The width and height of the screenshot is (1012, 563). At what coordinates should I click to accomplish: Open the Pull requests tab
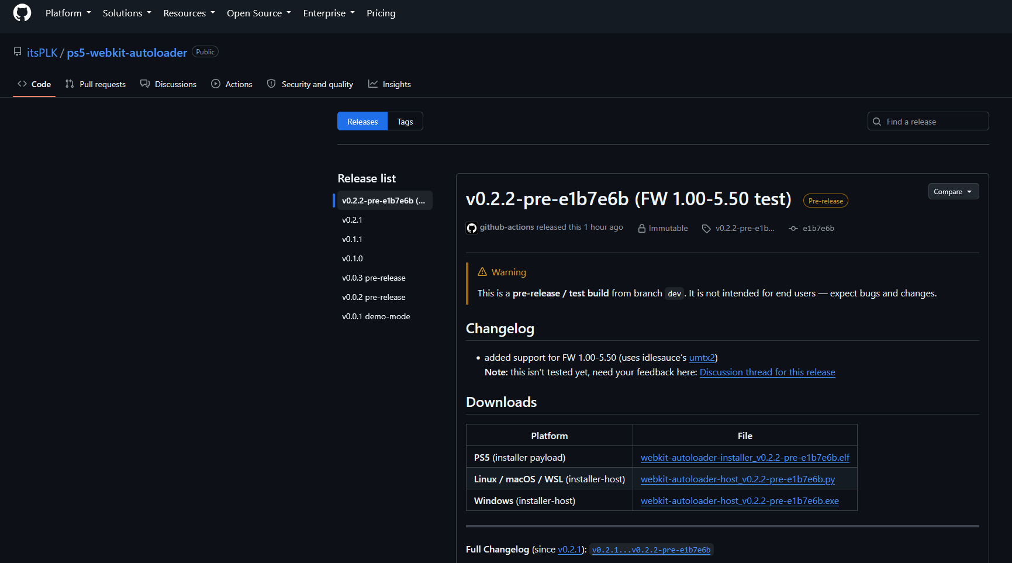coord(96,84)
